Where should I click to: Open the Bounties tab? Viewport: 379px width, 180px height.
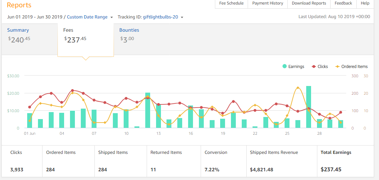129,30
